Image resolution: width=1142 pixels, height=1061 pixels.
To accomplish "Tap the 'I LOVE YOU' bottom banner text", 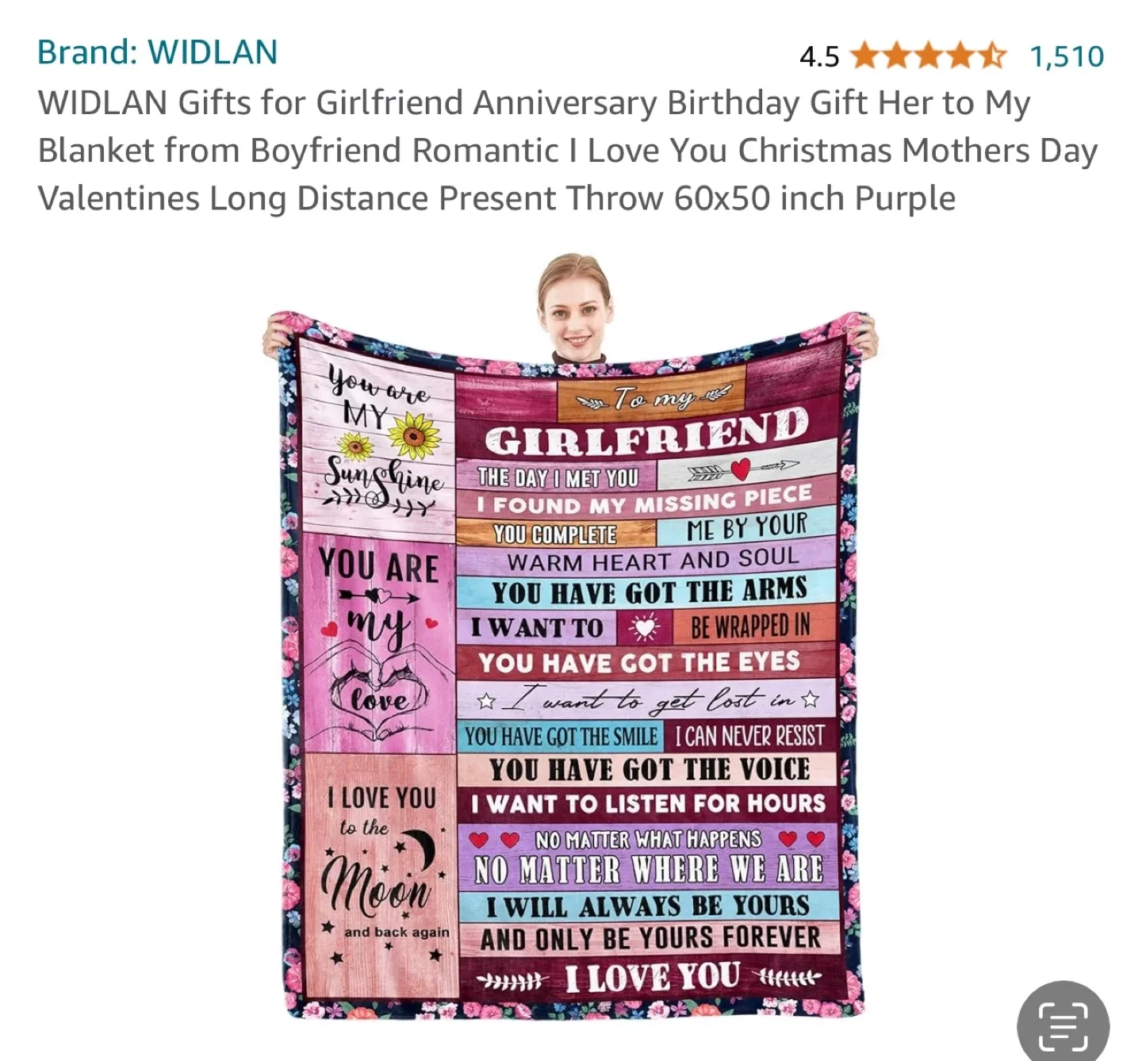I will pyautogui.click(x=652, y=977).
